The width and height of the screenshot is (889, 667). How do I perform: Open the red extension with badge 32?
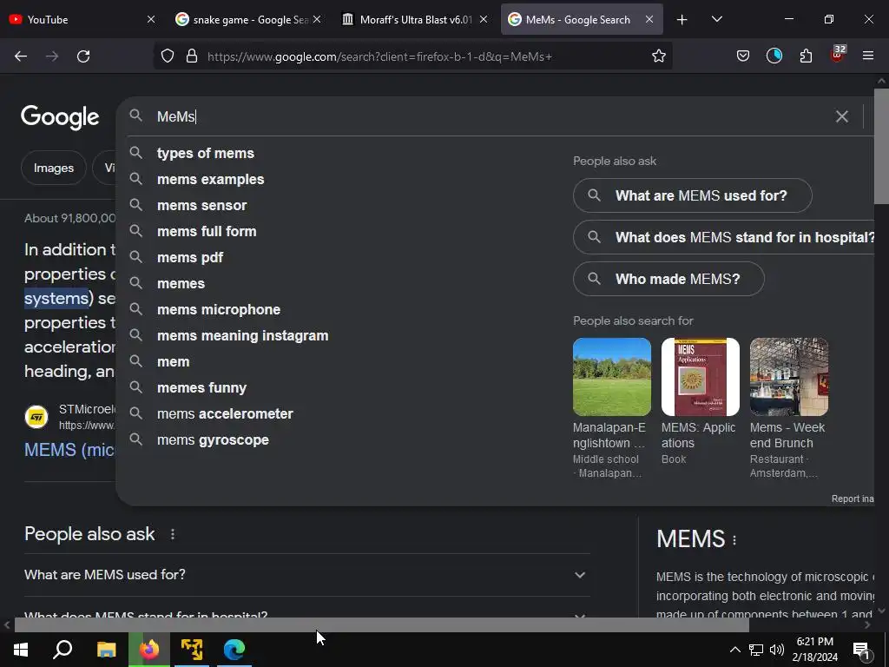click(x=838, y=55)
